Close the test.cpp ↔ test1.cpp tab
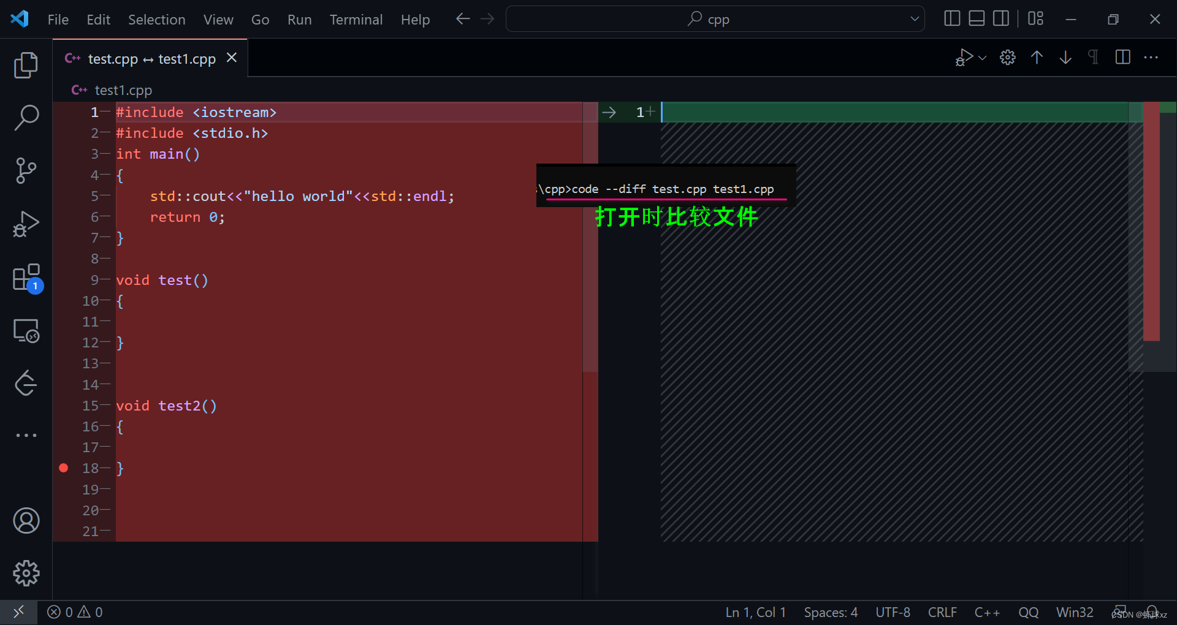Image resolution: width=1177 pixels, height=625 pixels. [232, 58]
